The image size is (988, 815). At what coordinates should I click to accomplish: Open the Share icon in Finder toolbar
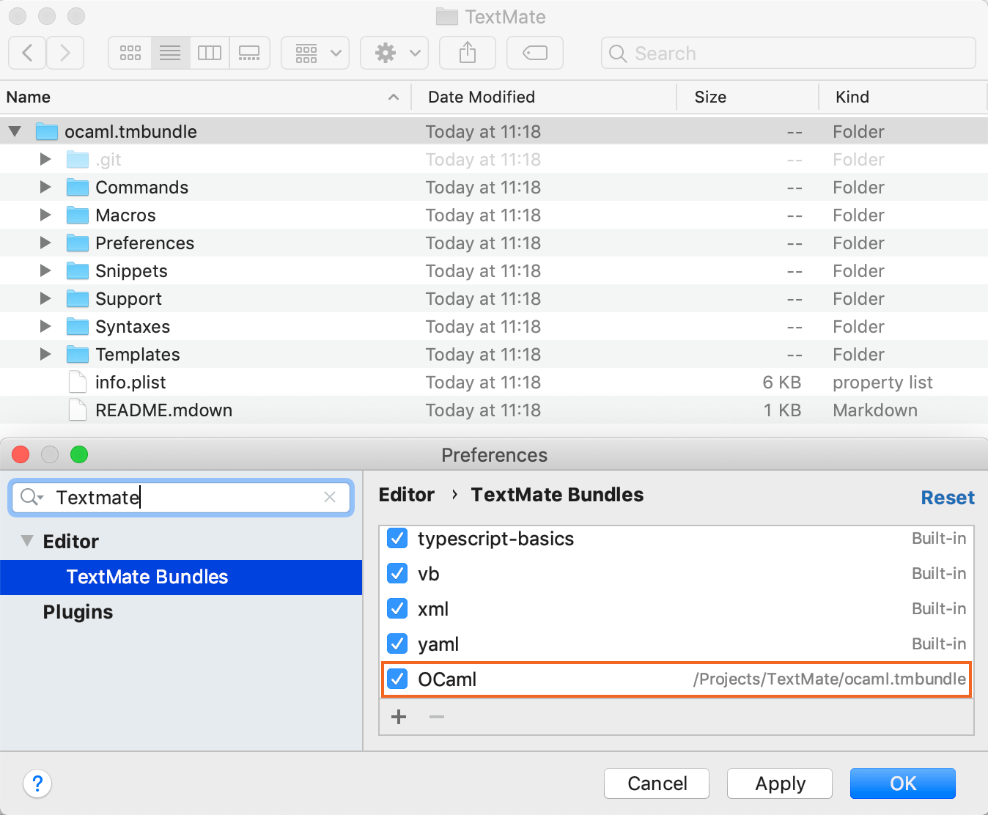467,52
